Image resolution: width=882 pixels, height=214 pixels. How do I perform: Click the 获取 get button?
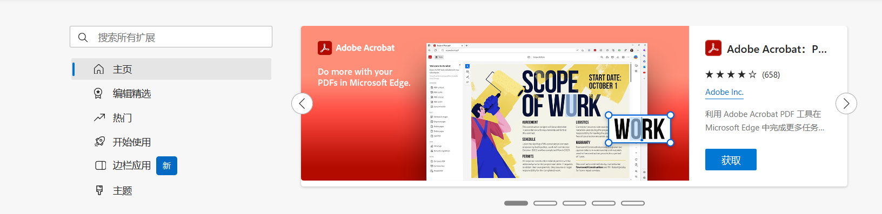point(731,160)
